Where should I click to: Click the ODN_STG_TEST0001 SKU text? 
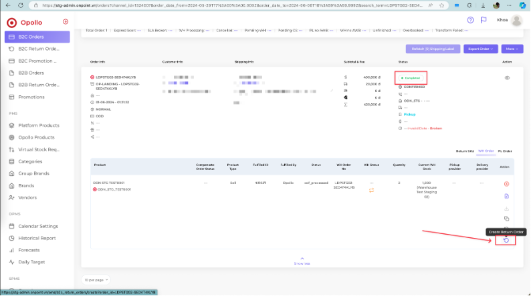pyautogui.click(x=114, y=190)
